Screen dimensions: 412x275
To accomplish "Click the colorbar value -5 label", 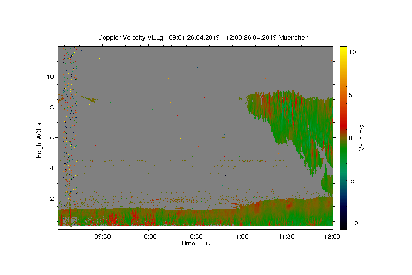I will 352,181.
